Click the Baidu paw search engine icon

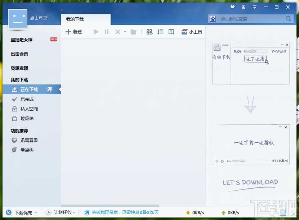point(213,19)
